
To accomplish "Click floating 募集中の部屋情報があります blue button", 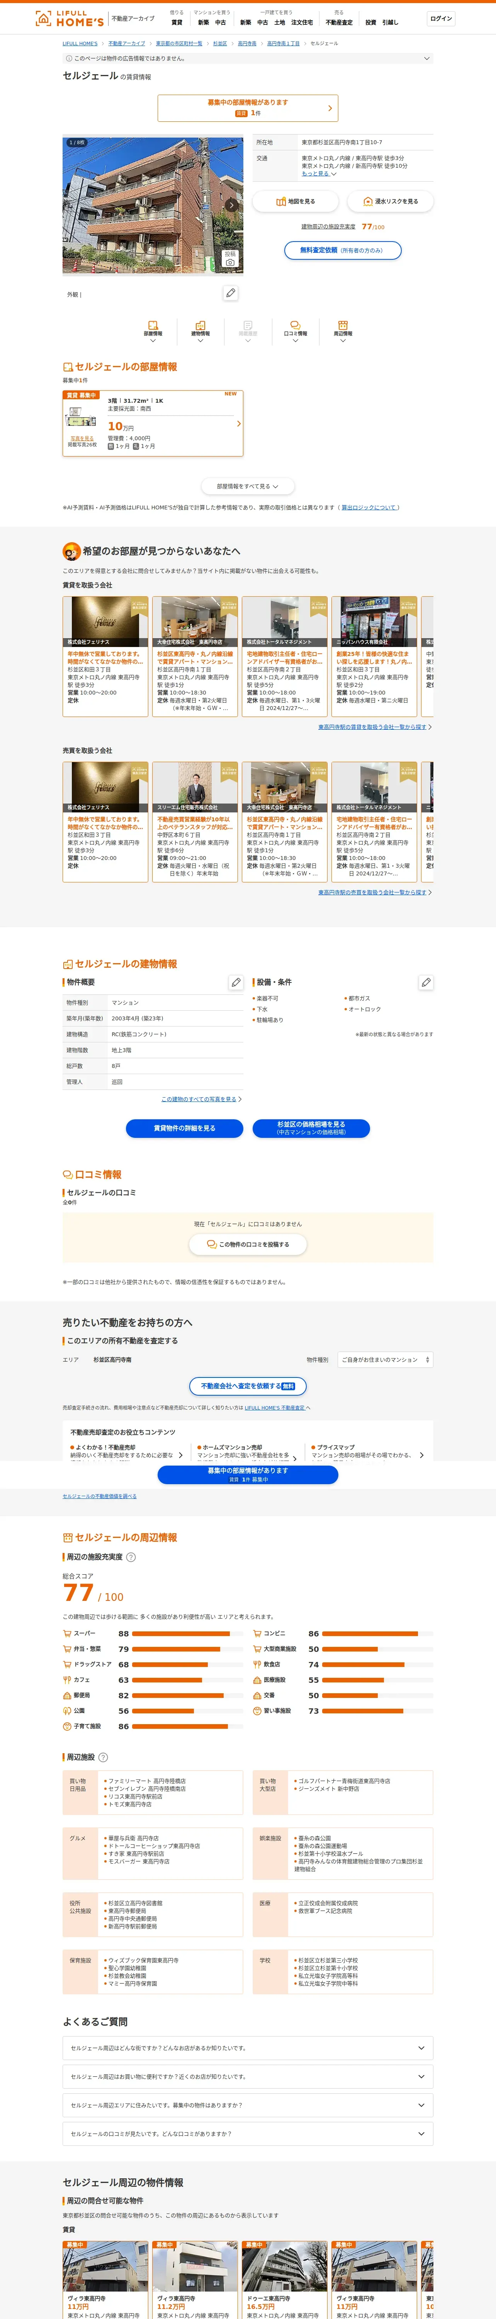I will (248, 1474).
